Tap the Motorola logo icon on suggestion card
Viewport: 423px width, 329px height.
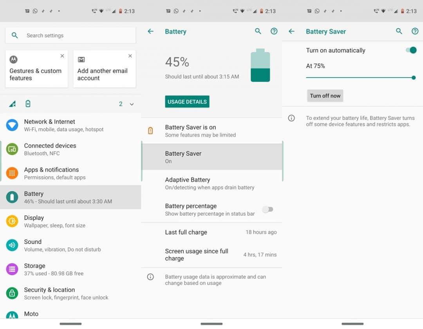(13, 59)
